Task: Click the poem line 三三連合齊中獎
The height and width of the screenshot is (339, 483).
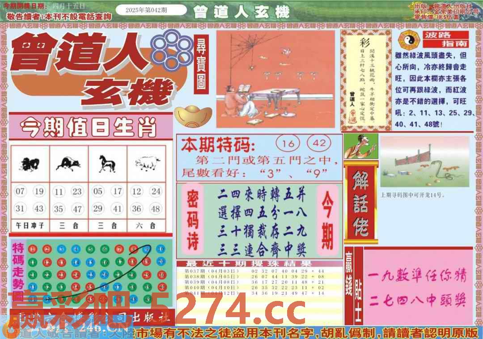Action: tap(262, 249)
